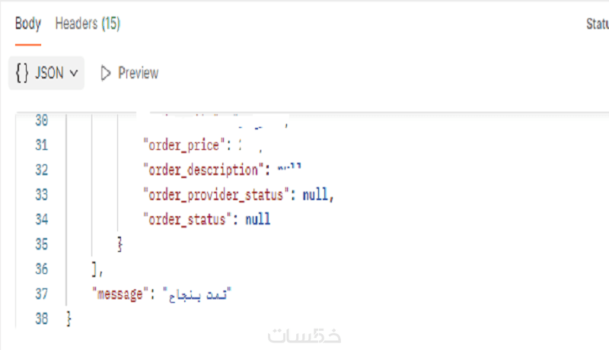Click the null value of order_status

click(x=257, y=220)
